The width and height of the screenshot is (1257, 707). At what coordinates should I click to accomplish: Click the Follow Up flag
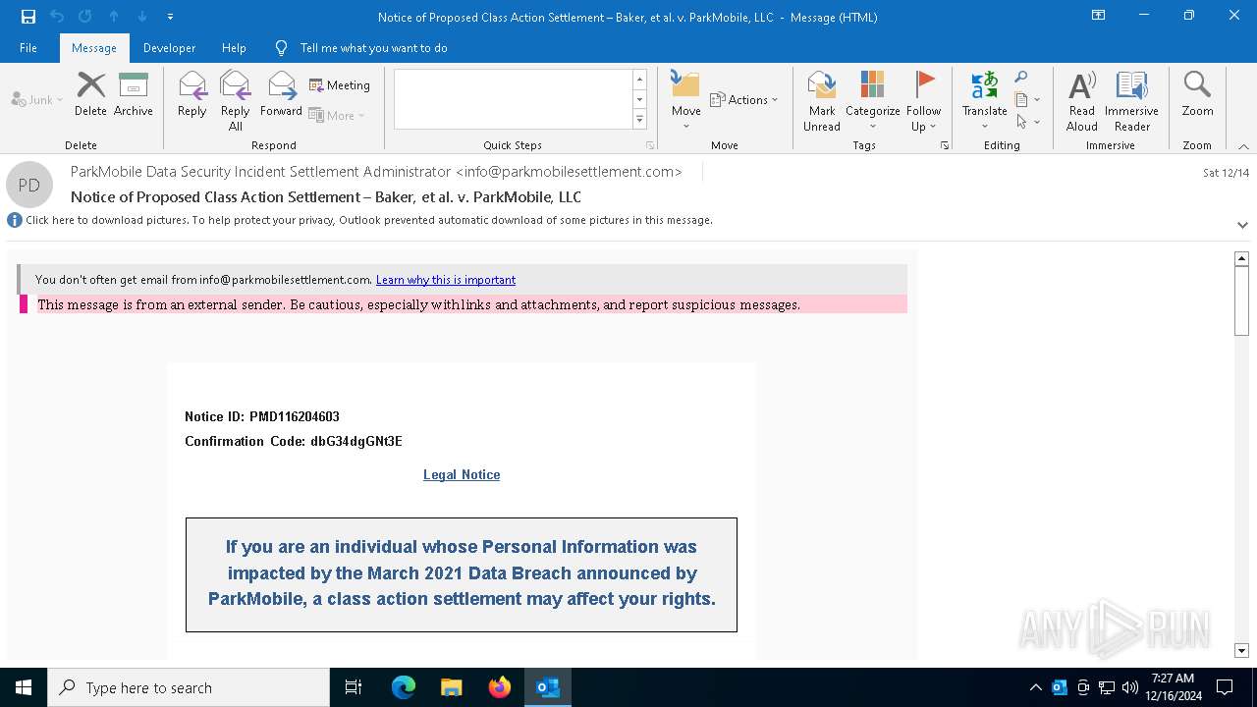coord(923,100)
